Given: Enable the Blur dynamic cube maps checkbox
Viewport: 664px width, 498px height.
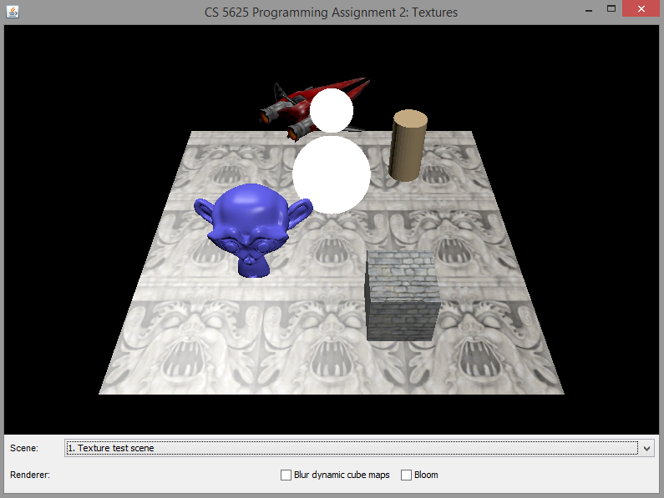Looking at the screenshot, I should (286, 475).
